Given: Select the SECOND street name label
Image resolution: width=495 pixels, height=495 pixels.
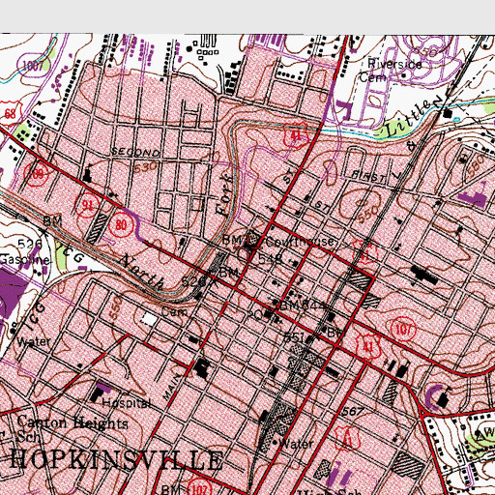Looking at the screenshot, I should (135, 152).
